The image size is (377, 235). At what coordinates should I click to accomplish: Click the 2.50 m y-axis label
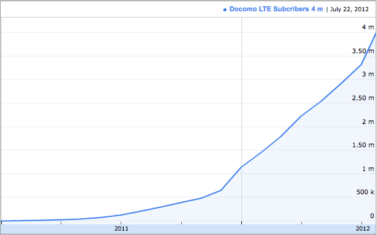pos(363,98)
